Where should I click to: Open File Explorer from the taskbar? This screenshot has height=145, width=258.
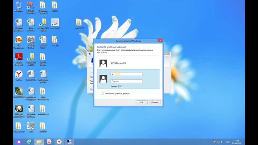coord(39,142)
